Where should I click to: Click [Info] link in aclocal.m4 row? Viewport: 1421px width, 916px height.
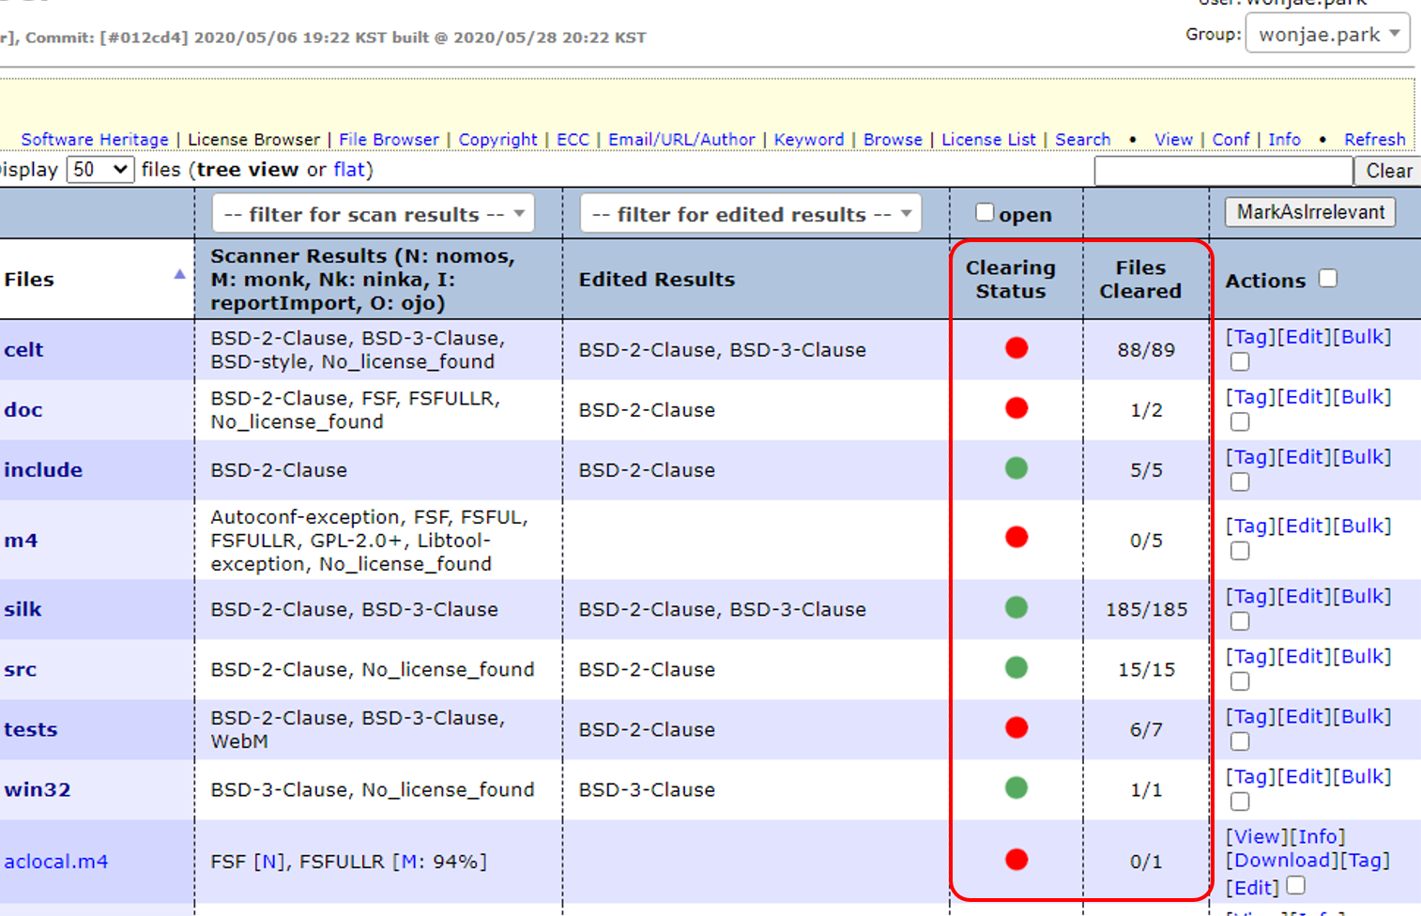point(1318,836)
